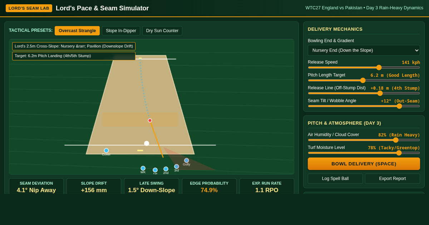This screenshot has width=429, height=225.
Task: Select the wicketkeeper WK fielder marker
Action: (x=143, y=168)
